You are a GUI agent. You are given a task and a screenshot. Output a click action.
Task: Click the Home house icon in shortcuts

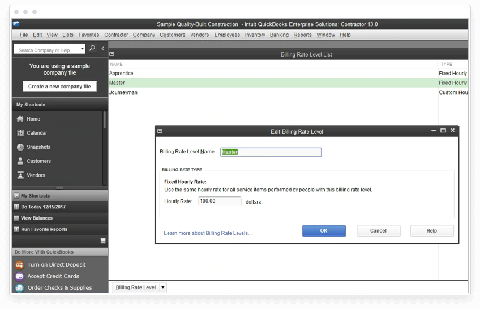pyautogui.click(x=20, y=119)
